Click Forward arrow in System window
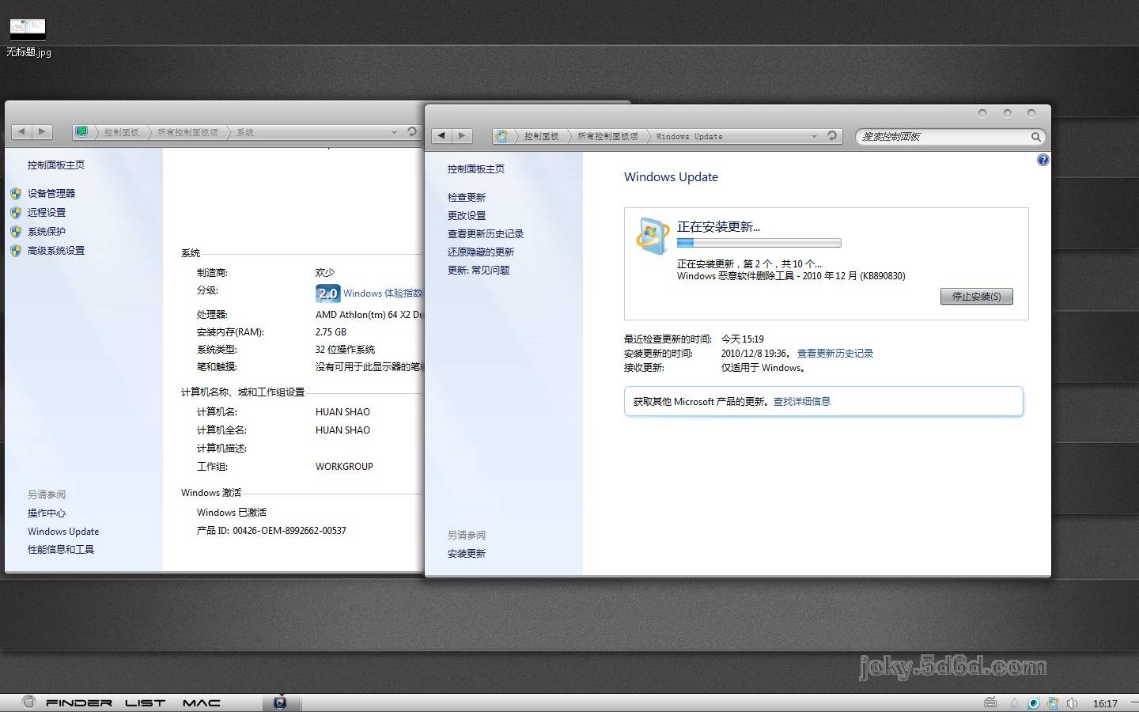1139x712 pixels. (x=42, y=132)
